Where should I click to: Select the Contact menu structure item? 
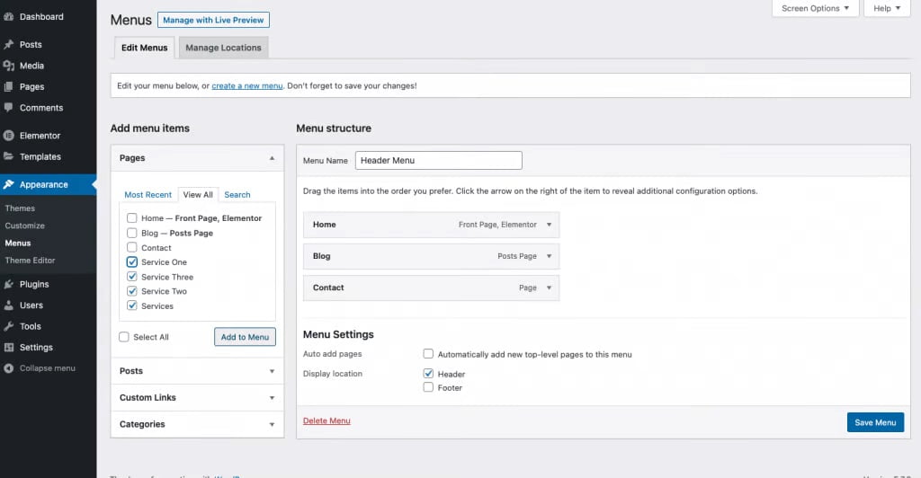click(431, 288)
